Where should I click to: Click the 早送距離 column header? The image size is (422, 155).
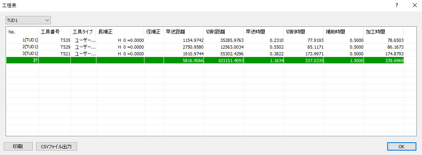coord(184,31)
